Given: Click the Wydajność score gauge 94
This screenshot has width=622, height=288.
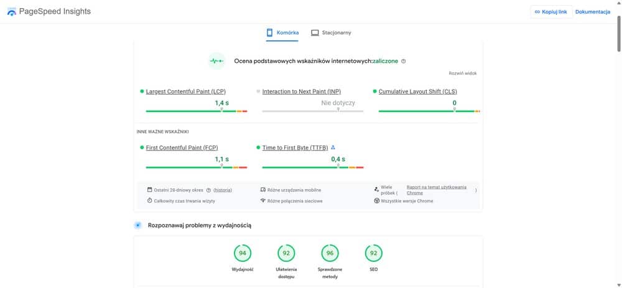Looking at the screenshot, I should point(243,253).
